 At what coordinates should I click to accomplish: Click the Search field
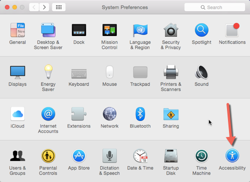point(214,7)
